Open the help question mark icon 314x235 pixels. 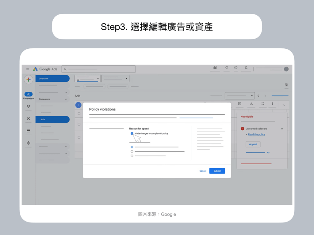tap(236, 68)
